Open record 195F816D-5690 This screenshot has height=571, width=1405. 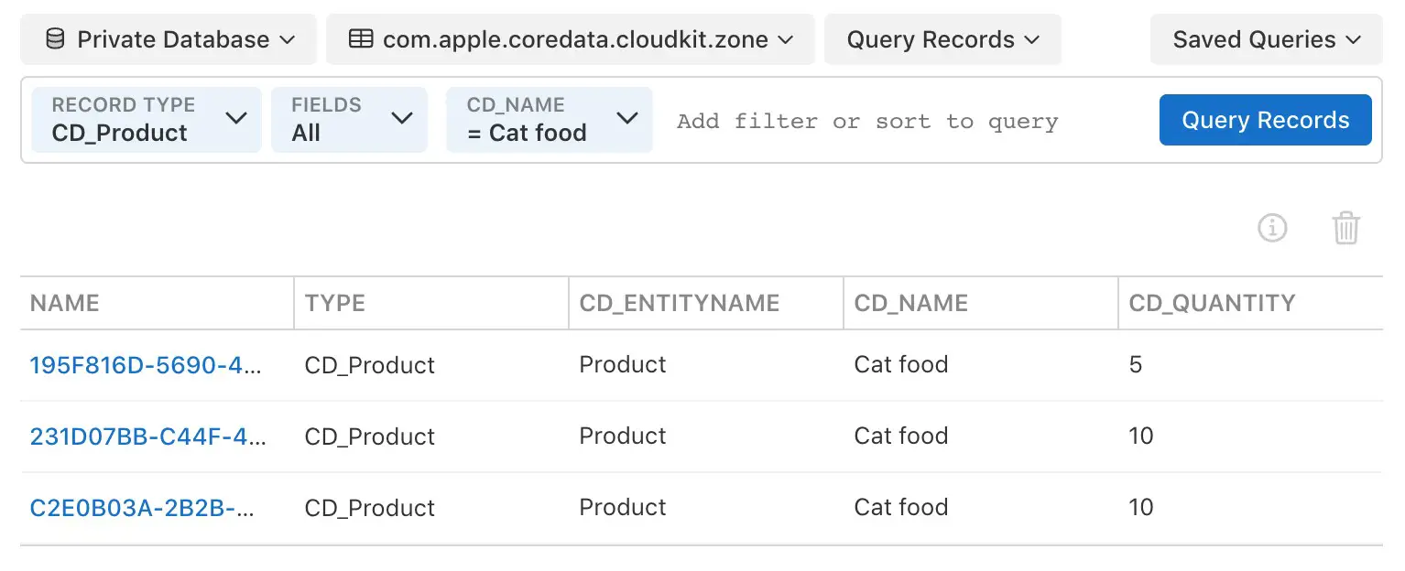[147, 365]
